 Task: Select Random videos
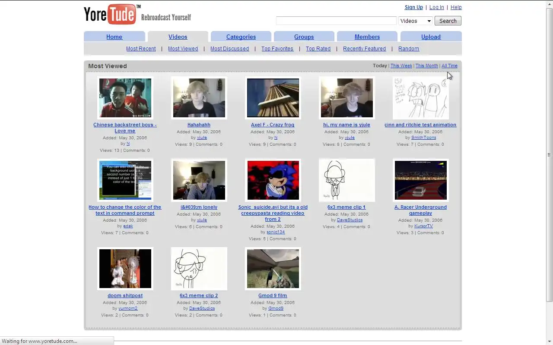click(409, 49)
